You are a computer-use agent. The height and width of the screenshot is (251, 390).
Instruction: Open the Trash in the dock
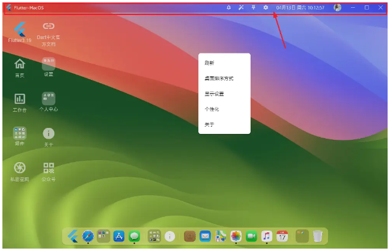coord(317,236)
